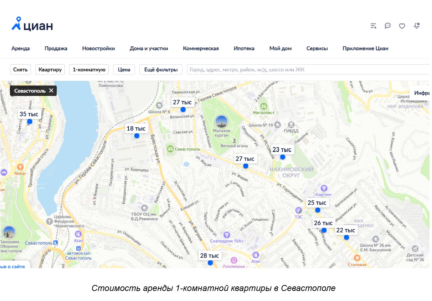Click the Скалодром 10А+ trophy icon

click(226, 235)
